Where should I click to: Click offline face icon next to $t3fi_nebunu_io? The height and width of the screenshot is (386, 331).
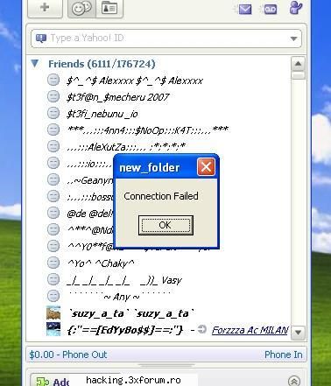(53, 113)
